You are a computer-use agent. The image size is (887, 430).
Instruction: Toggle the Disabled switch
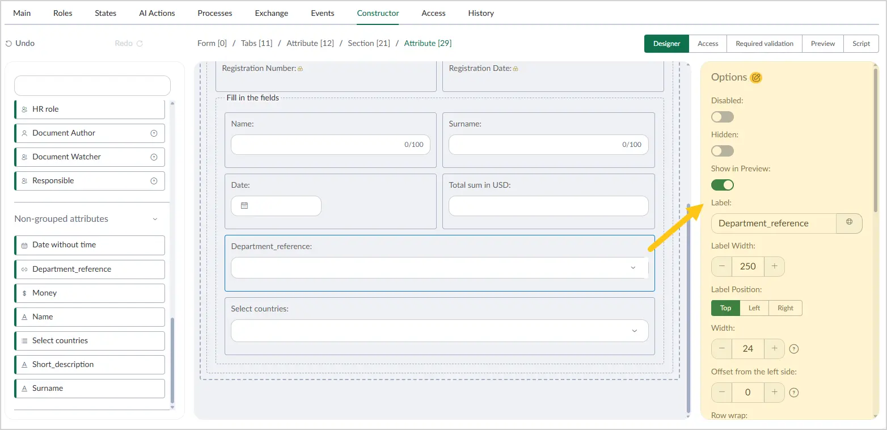point(723,117)
